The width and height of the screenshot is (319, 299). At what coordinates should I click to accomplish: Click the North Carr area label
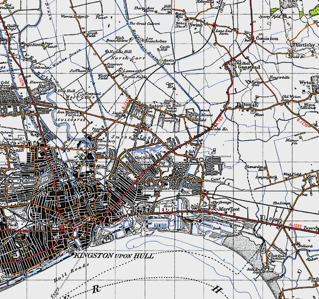128,58
